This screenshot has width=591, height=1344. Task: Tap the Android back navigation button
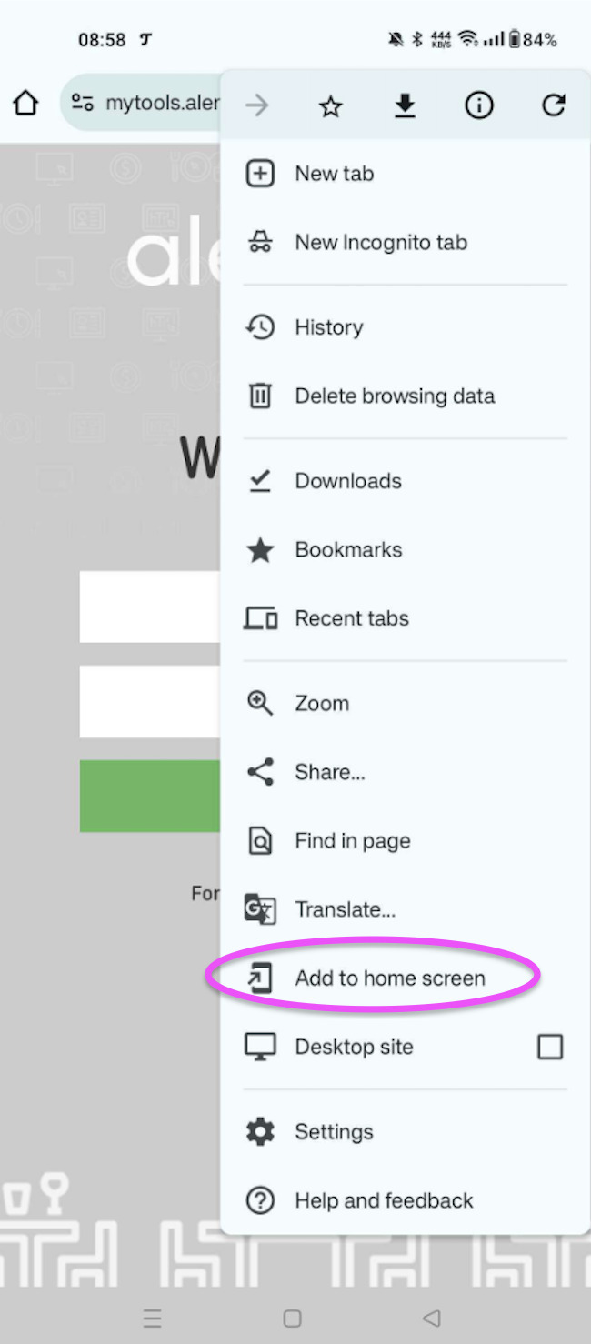[x=432, y=1318]
